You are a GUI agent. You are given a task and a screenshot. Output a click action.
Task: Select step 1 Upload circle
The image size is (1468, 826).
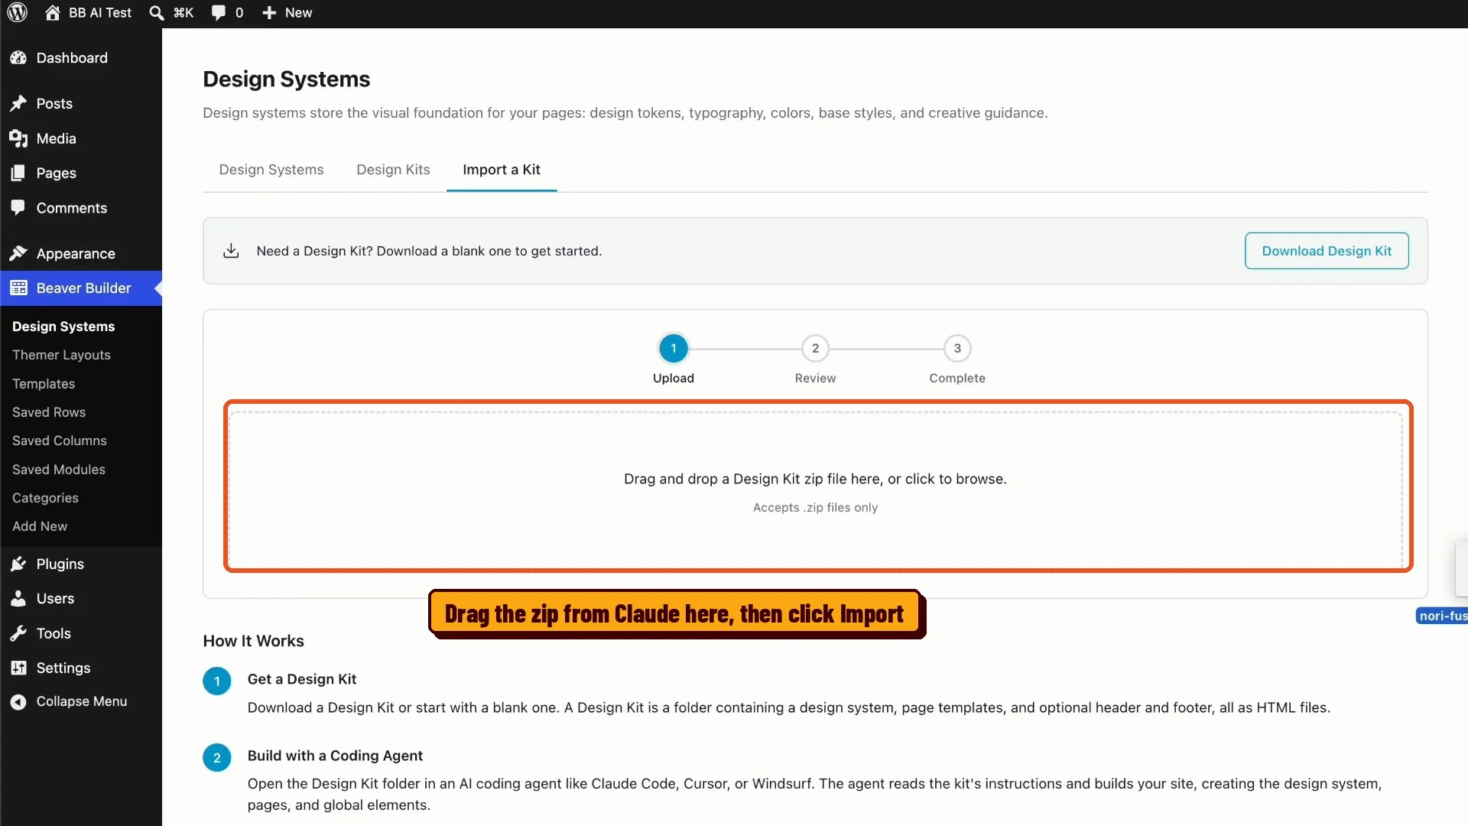click(x=673, y=349)
